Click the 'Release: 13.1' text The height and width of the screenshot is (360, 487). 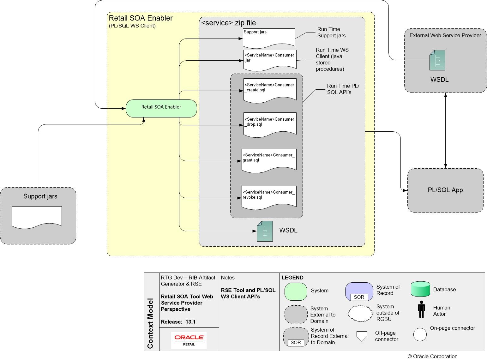point(178,322)
